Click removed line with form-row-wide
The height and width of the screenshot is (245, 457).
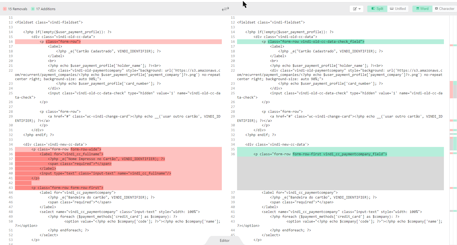point(118,149)
